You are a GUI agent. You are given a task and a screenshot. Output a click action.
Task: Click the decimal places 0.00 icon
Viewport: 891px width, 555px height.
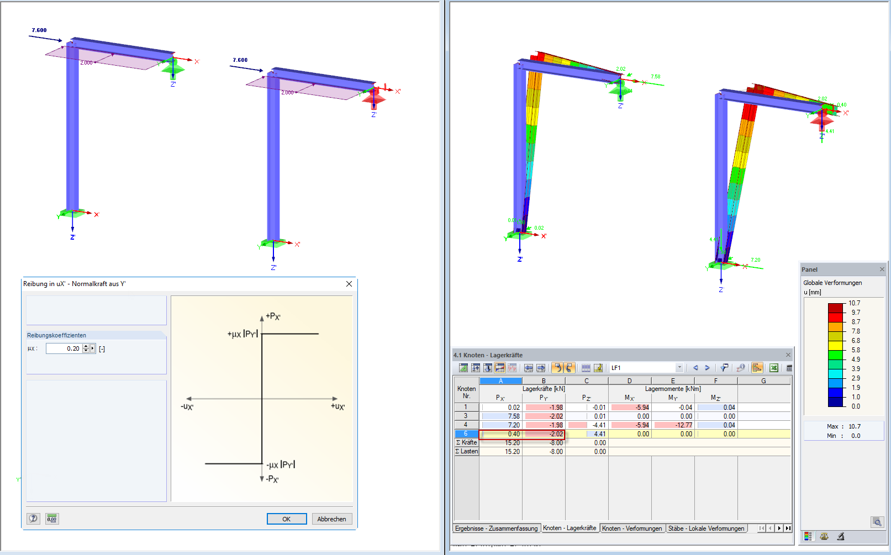click(x=52, y=519)
